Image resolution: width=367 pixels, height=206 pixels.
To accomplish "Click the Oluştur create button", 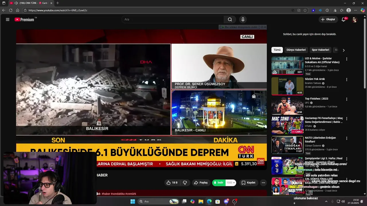I will pyautogui.click(x=328, y=19).
